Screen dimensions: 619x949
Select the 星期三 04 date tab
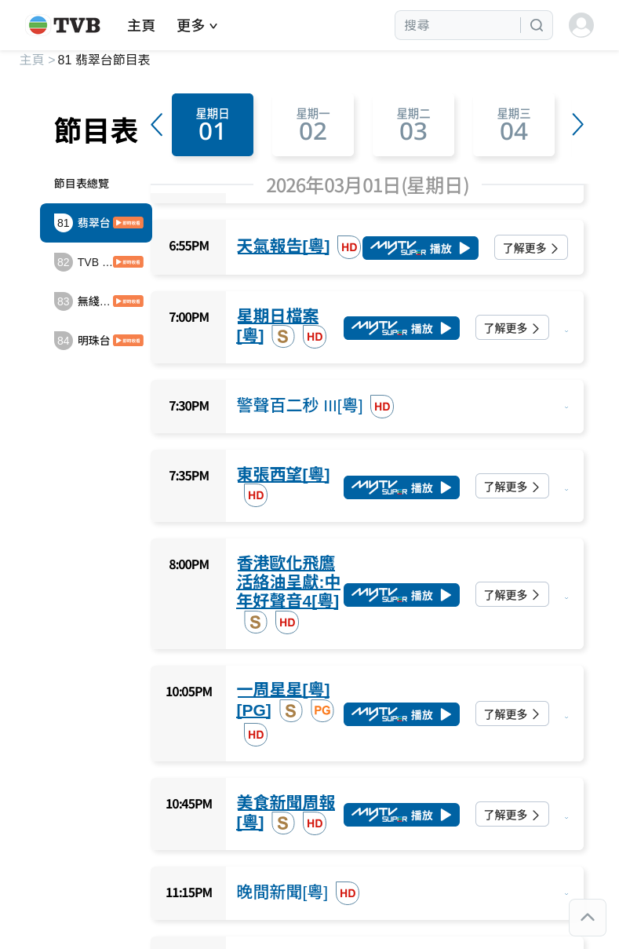[x=514, y=125]
